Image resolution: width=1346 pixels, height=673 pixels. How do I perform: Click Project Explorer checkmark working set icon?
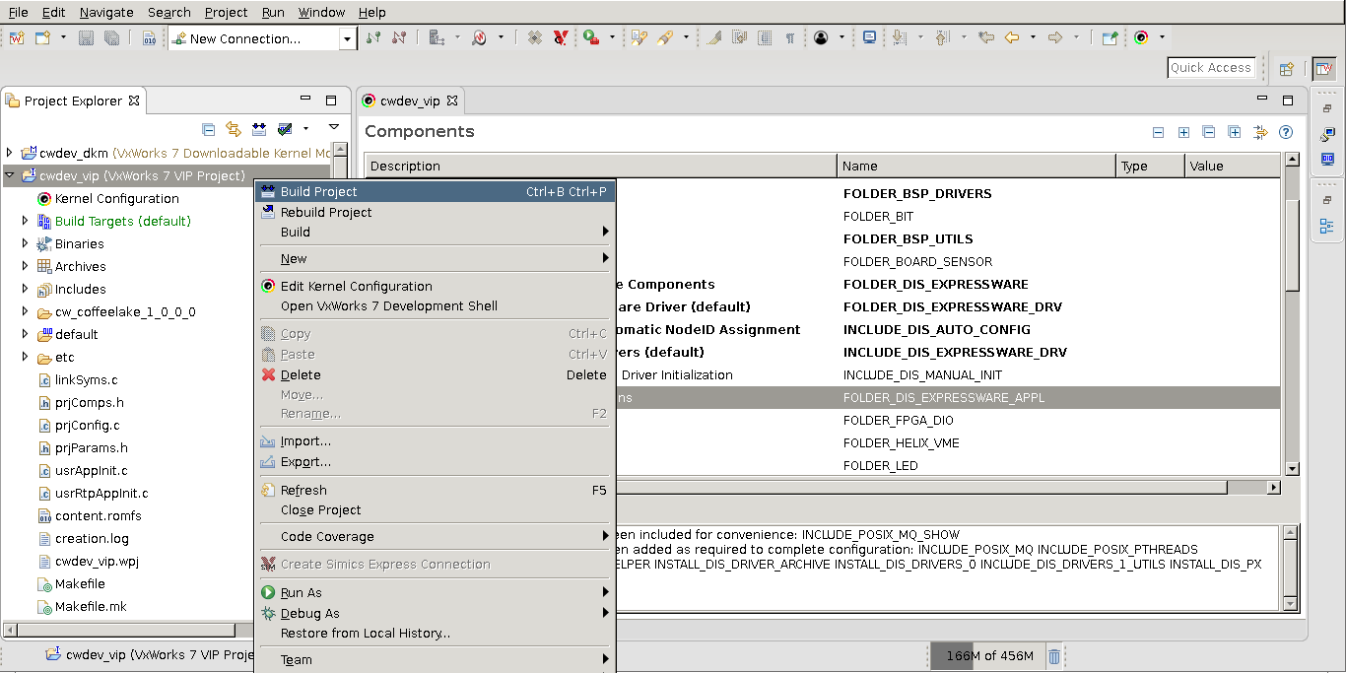pyautogui.click(x=285, y=128)
